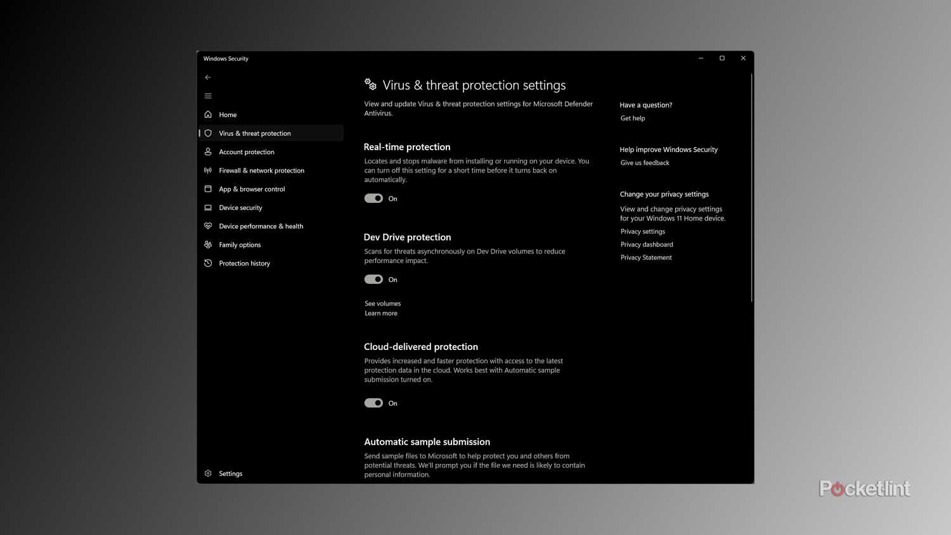Click the Virus & threat protection shield icon
The width and height of the screenshot is (951, 535).
click(208, 133)
